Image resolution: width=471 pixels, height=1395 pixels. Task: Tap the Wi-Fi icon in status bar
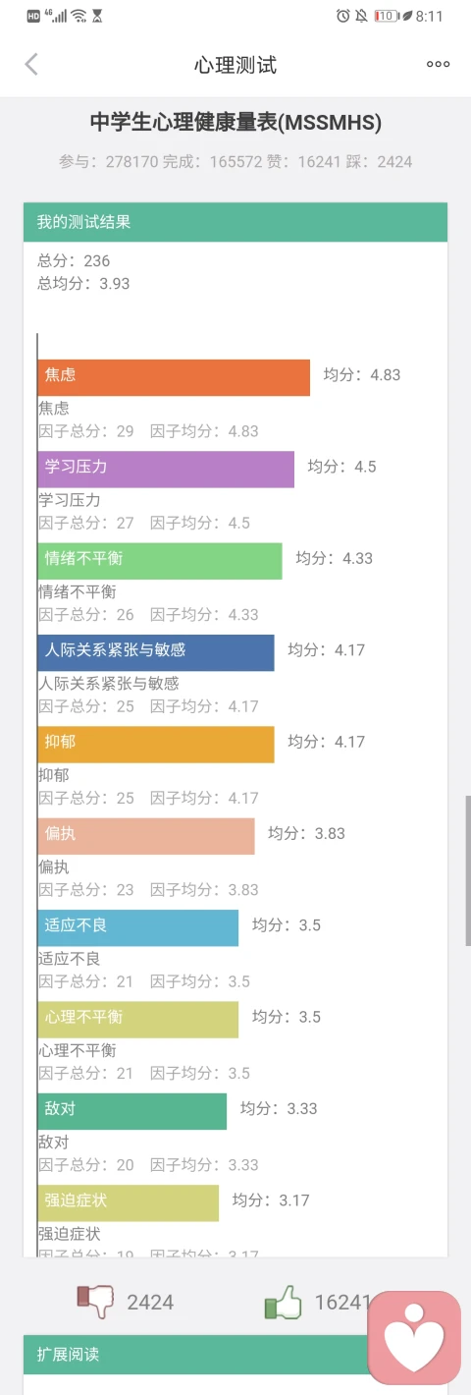(x=78, y=16)
